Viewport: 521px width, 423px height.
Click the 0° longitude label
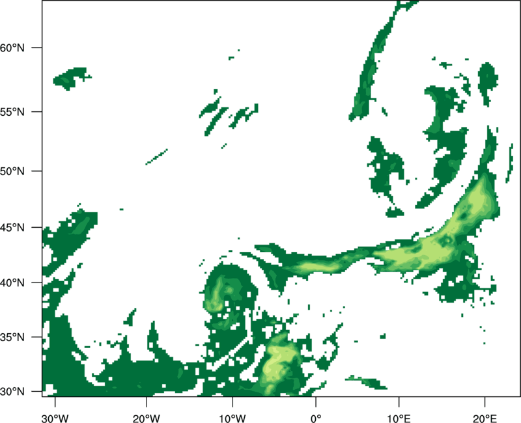(316, 418)
